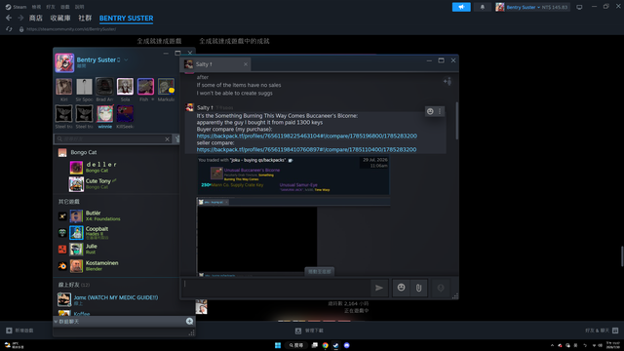Open favorite friend Fish avatar
The image size is (624, 351).
[x=145, y=87]
